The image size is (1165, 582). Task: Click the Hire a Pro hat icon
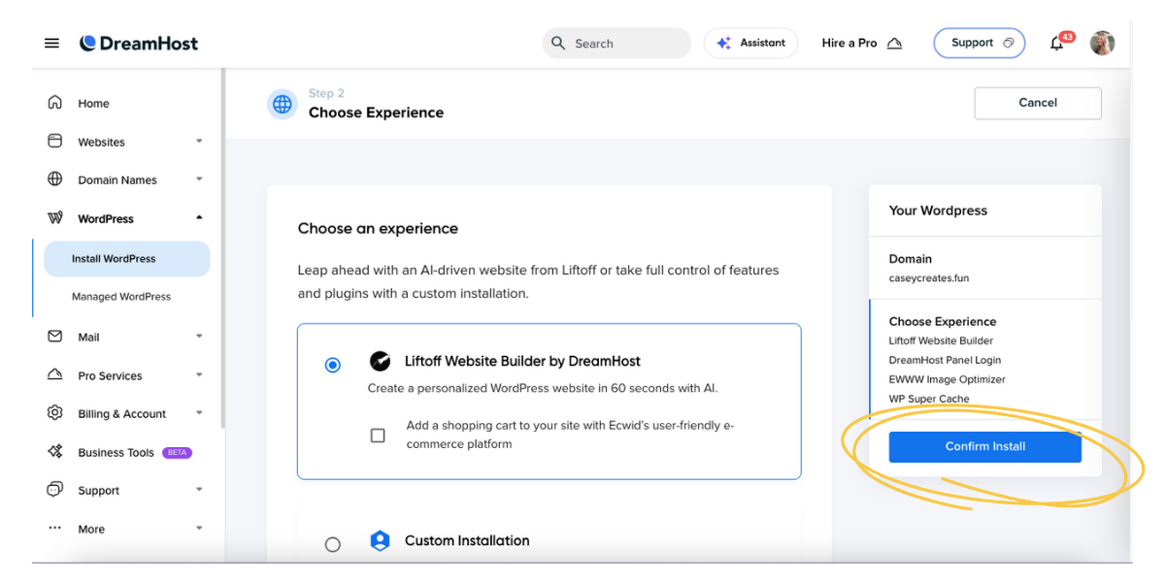pyautogui.click(x=894, y=43)
